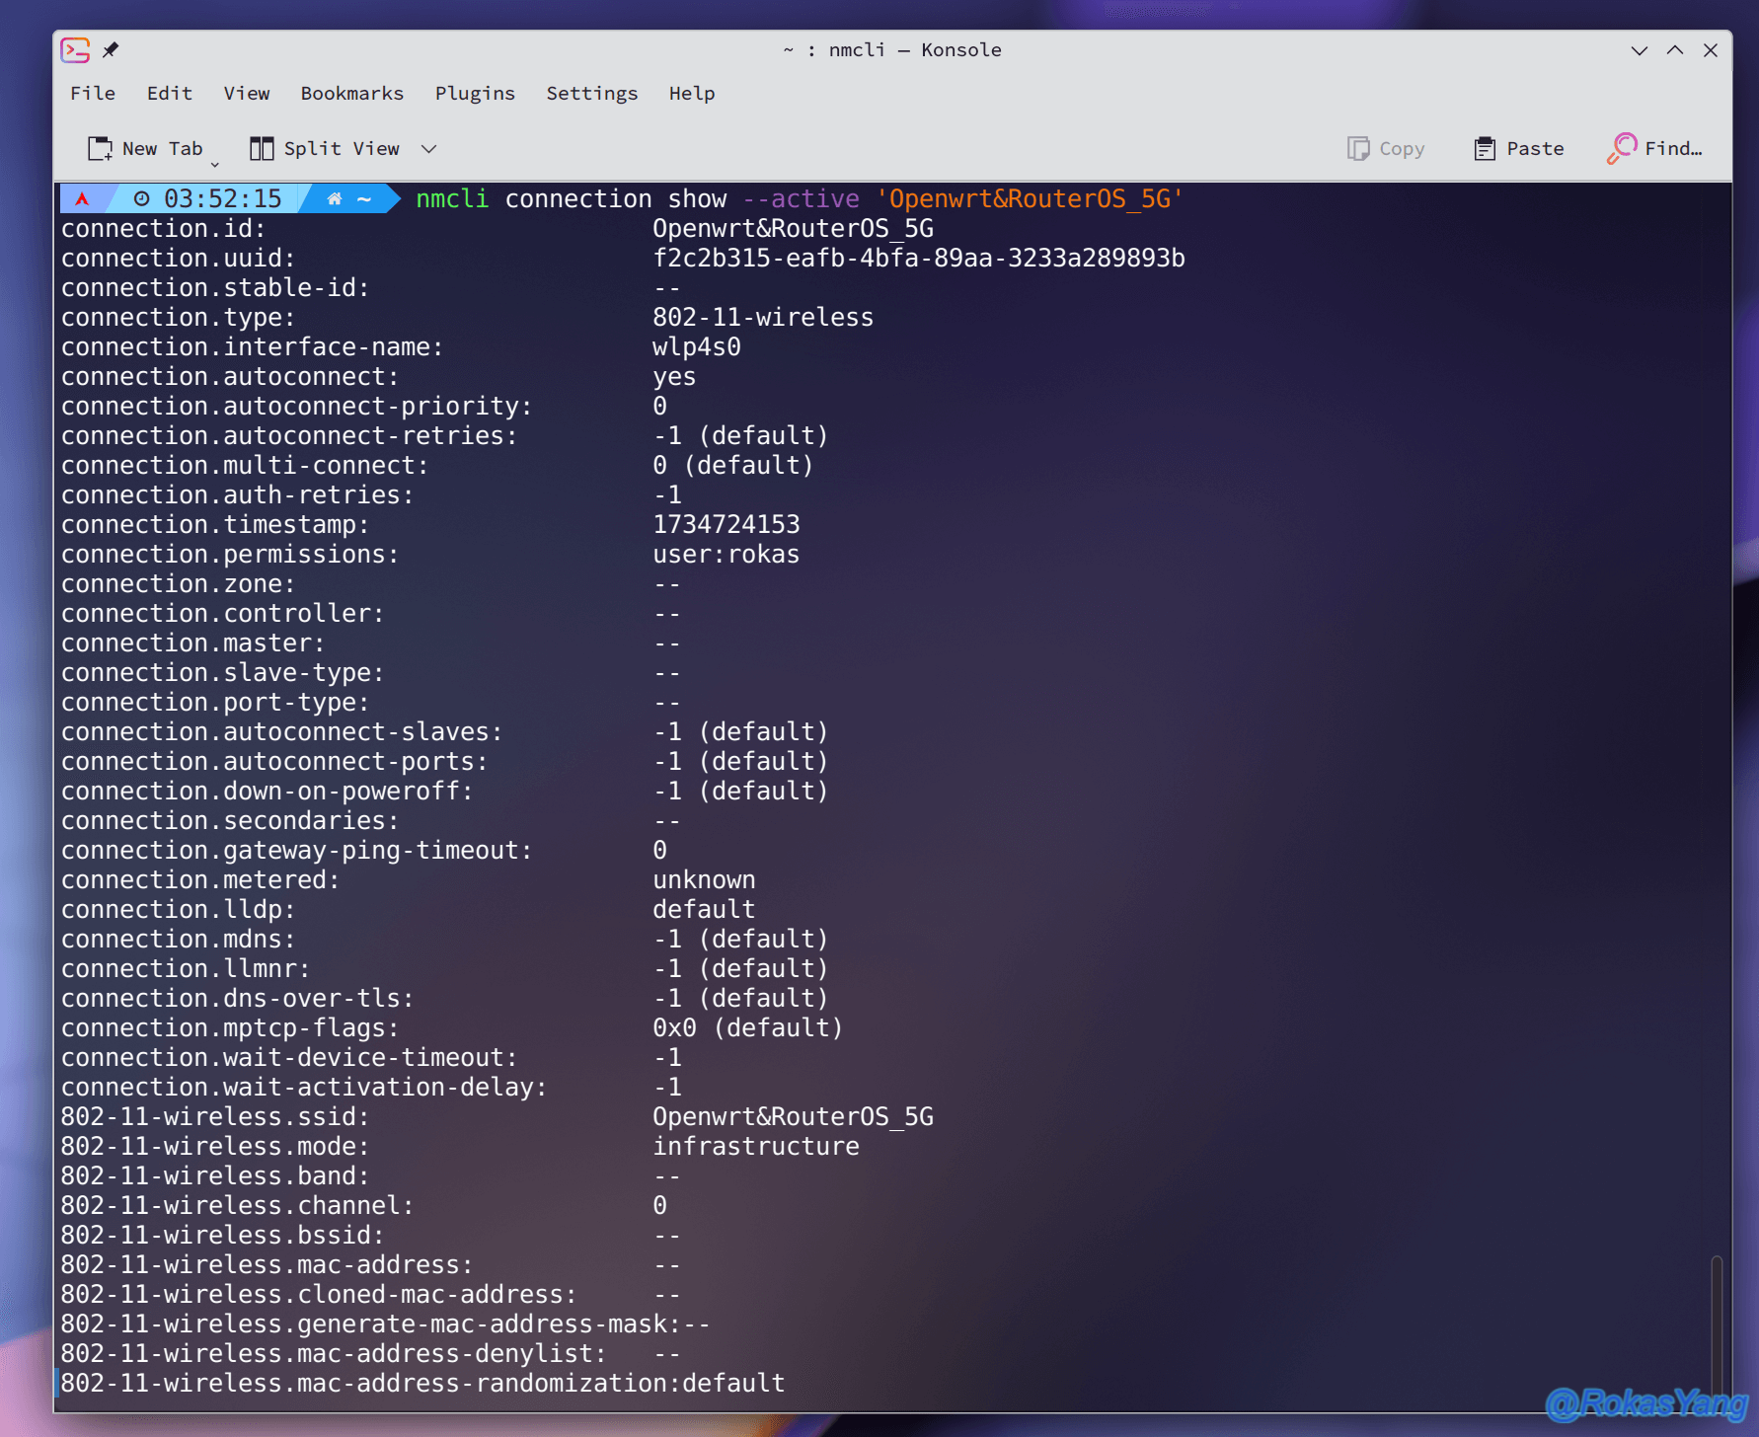Click the metered value 'unknown'
1759x1437 pixels.
pyautogui.click(x=704, y=879)
